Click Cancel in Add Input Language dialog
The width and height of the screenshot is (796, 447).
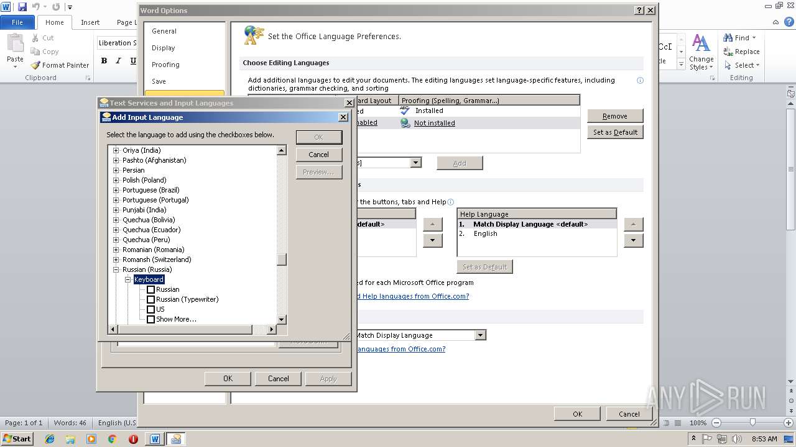pos(318,155)
